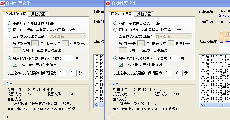Click the interval end seconds field in left window
The image size is (230, 120).
pos(73,73)
